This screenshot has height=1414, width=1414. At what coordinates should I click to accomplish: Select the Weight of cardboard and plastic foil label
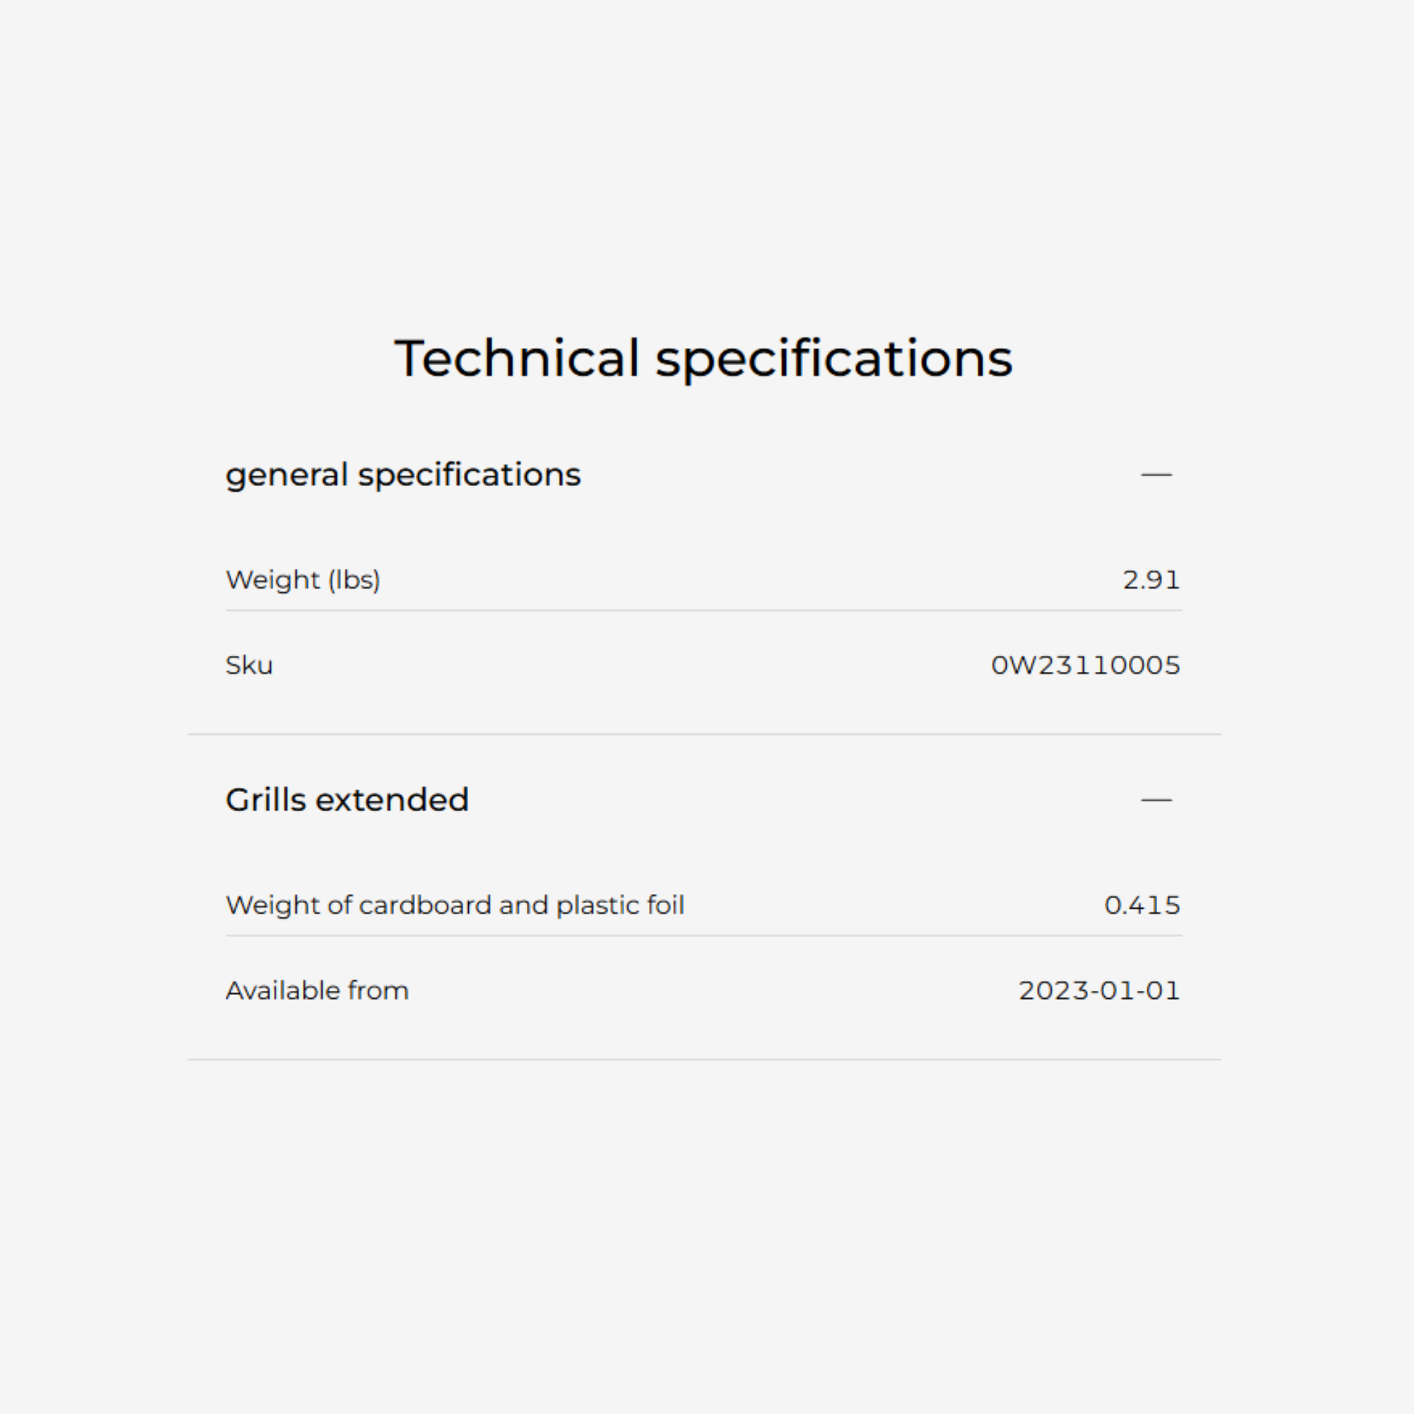(x=454, y=905)
